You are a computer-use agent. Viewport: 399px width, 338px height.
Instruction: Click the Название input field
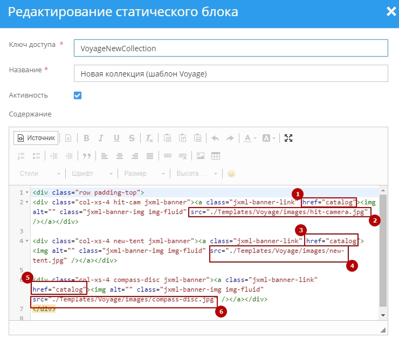[x=230, y=73]
